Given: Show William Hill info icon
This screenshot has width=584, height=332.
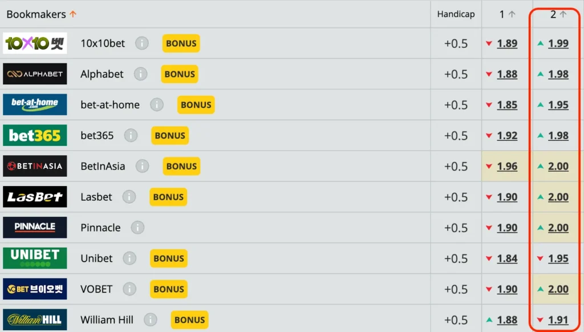Looking at the screenshot, I should coord(151,320).
